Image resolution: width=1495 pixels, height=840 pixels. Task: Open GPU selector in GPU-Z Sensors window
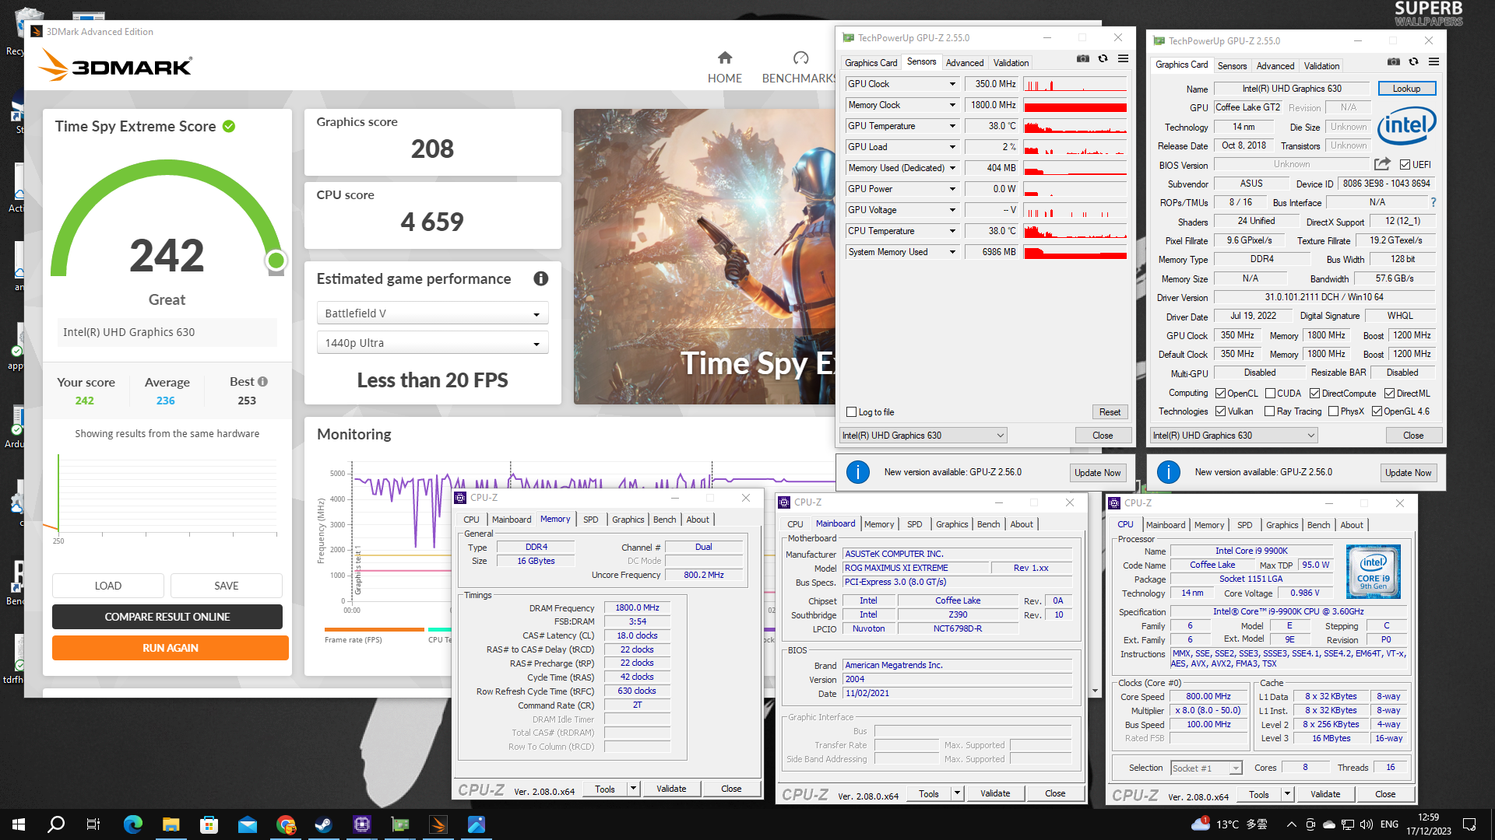[x=923, y=436]
